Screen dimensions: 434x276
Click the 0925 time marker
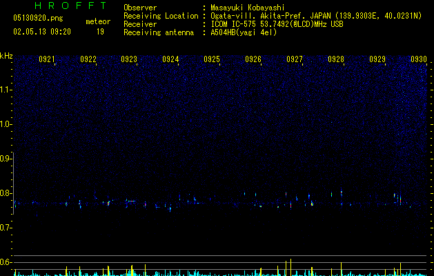click(x=212, y=59)
